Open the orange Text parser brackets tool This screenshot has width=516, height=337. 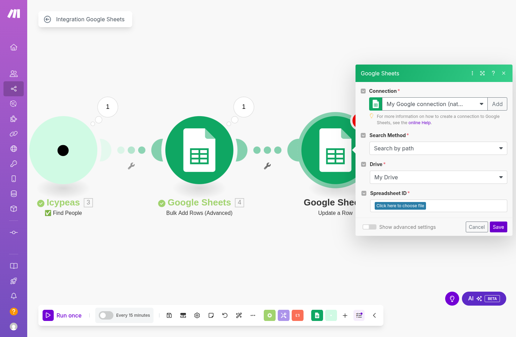[298, 315]
